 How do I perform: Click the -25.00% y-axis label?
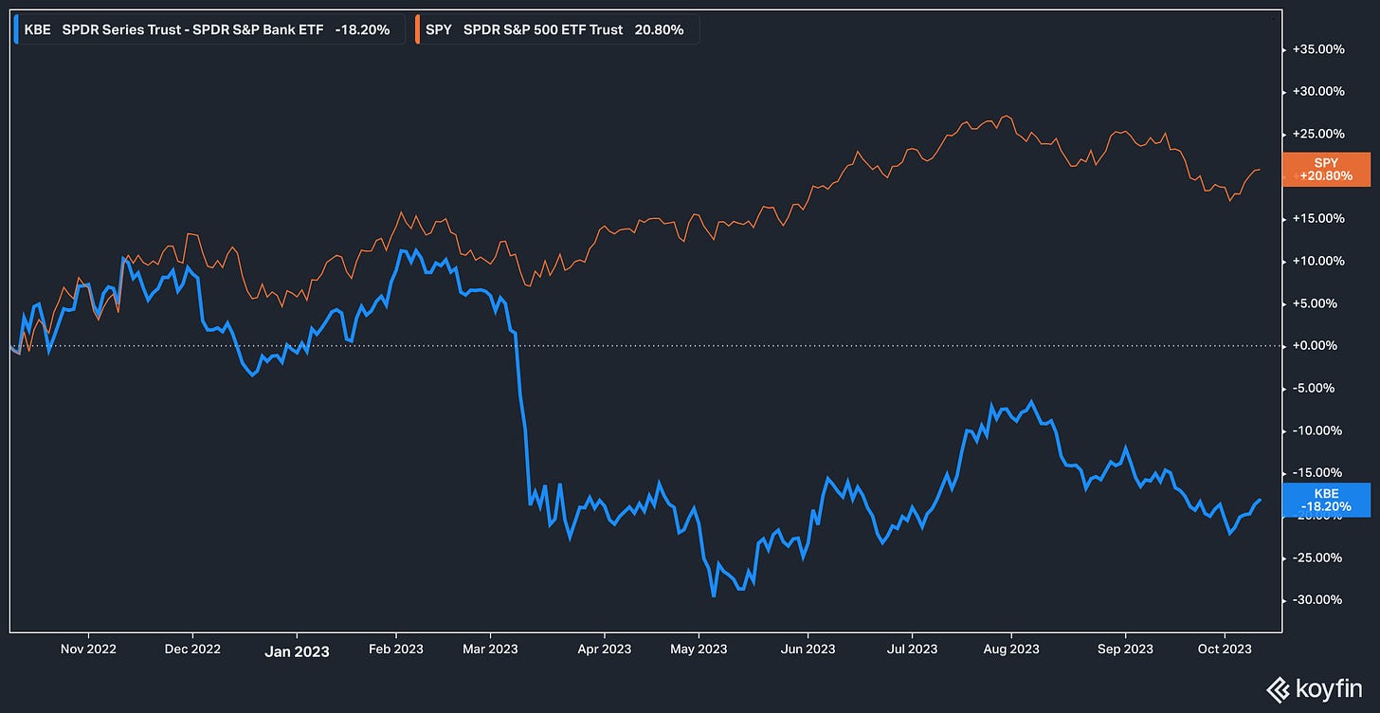1318,558
